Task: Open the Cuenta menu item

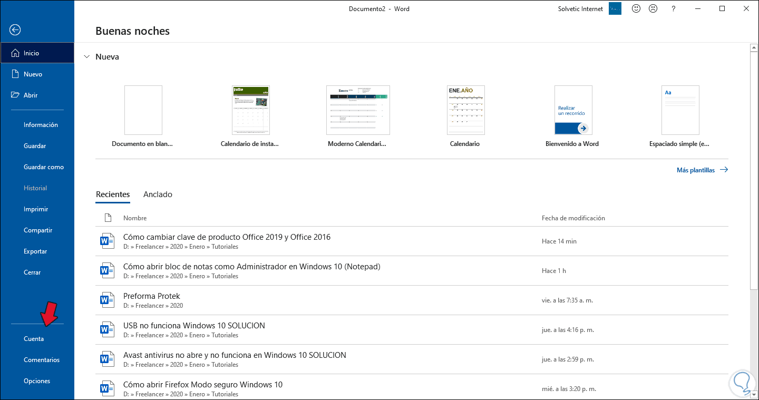Action: point(34,339)
